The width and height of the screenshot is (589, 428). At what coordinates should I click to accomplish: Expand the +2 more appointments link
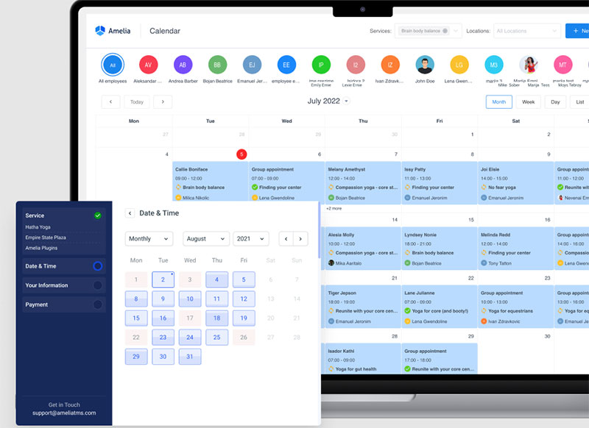(x=334, y=209)
